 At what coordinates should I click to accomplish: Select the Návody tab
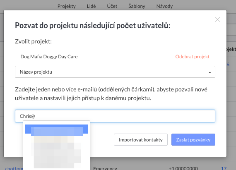click(x=164, y=6)
